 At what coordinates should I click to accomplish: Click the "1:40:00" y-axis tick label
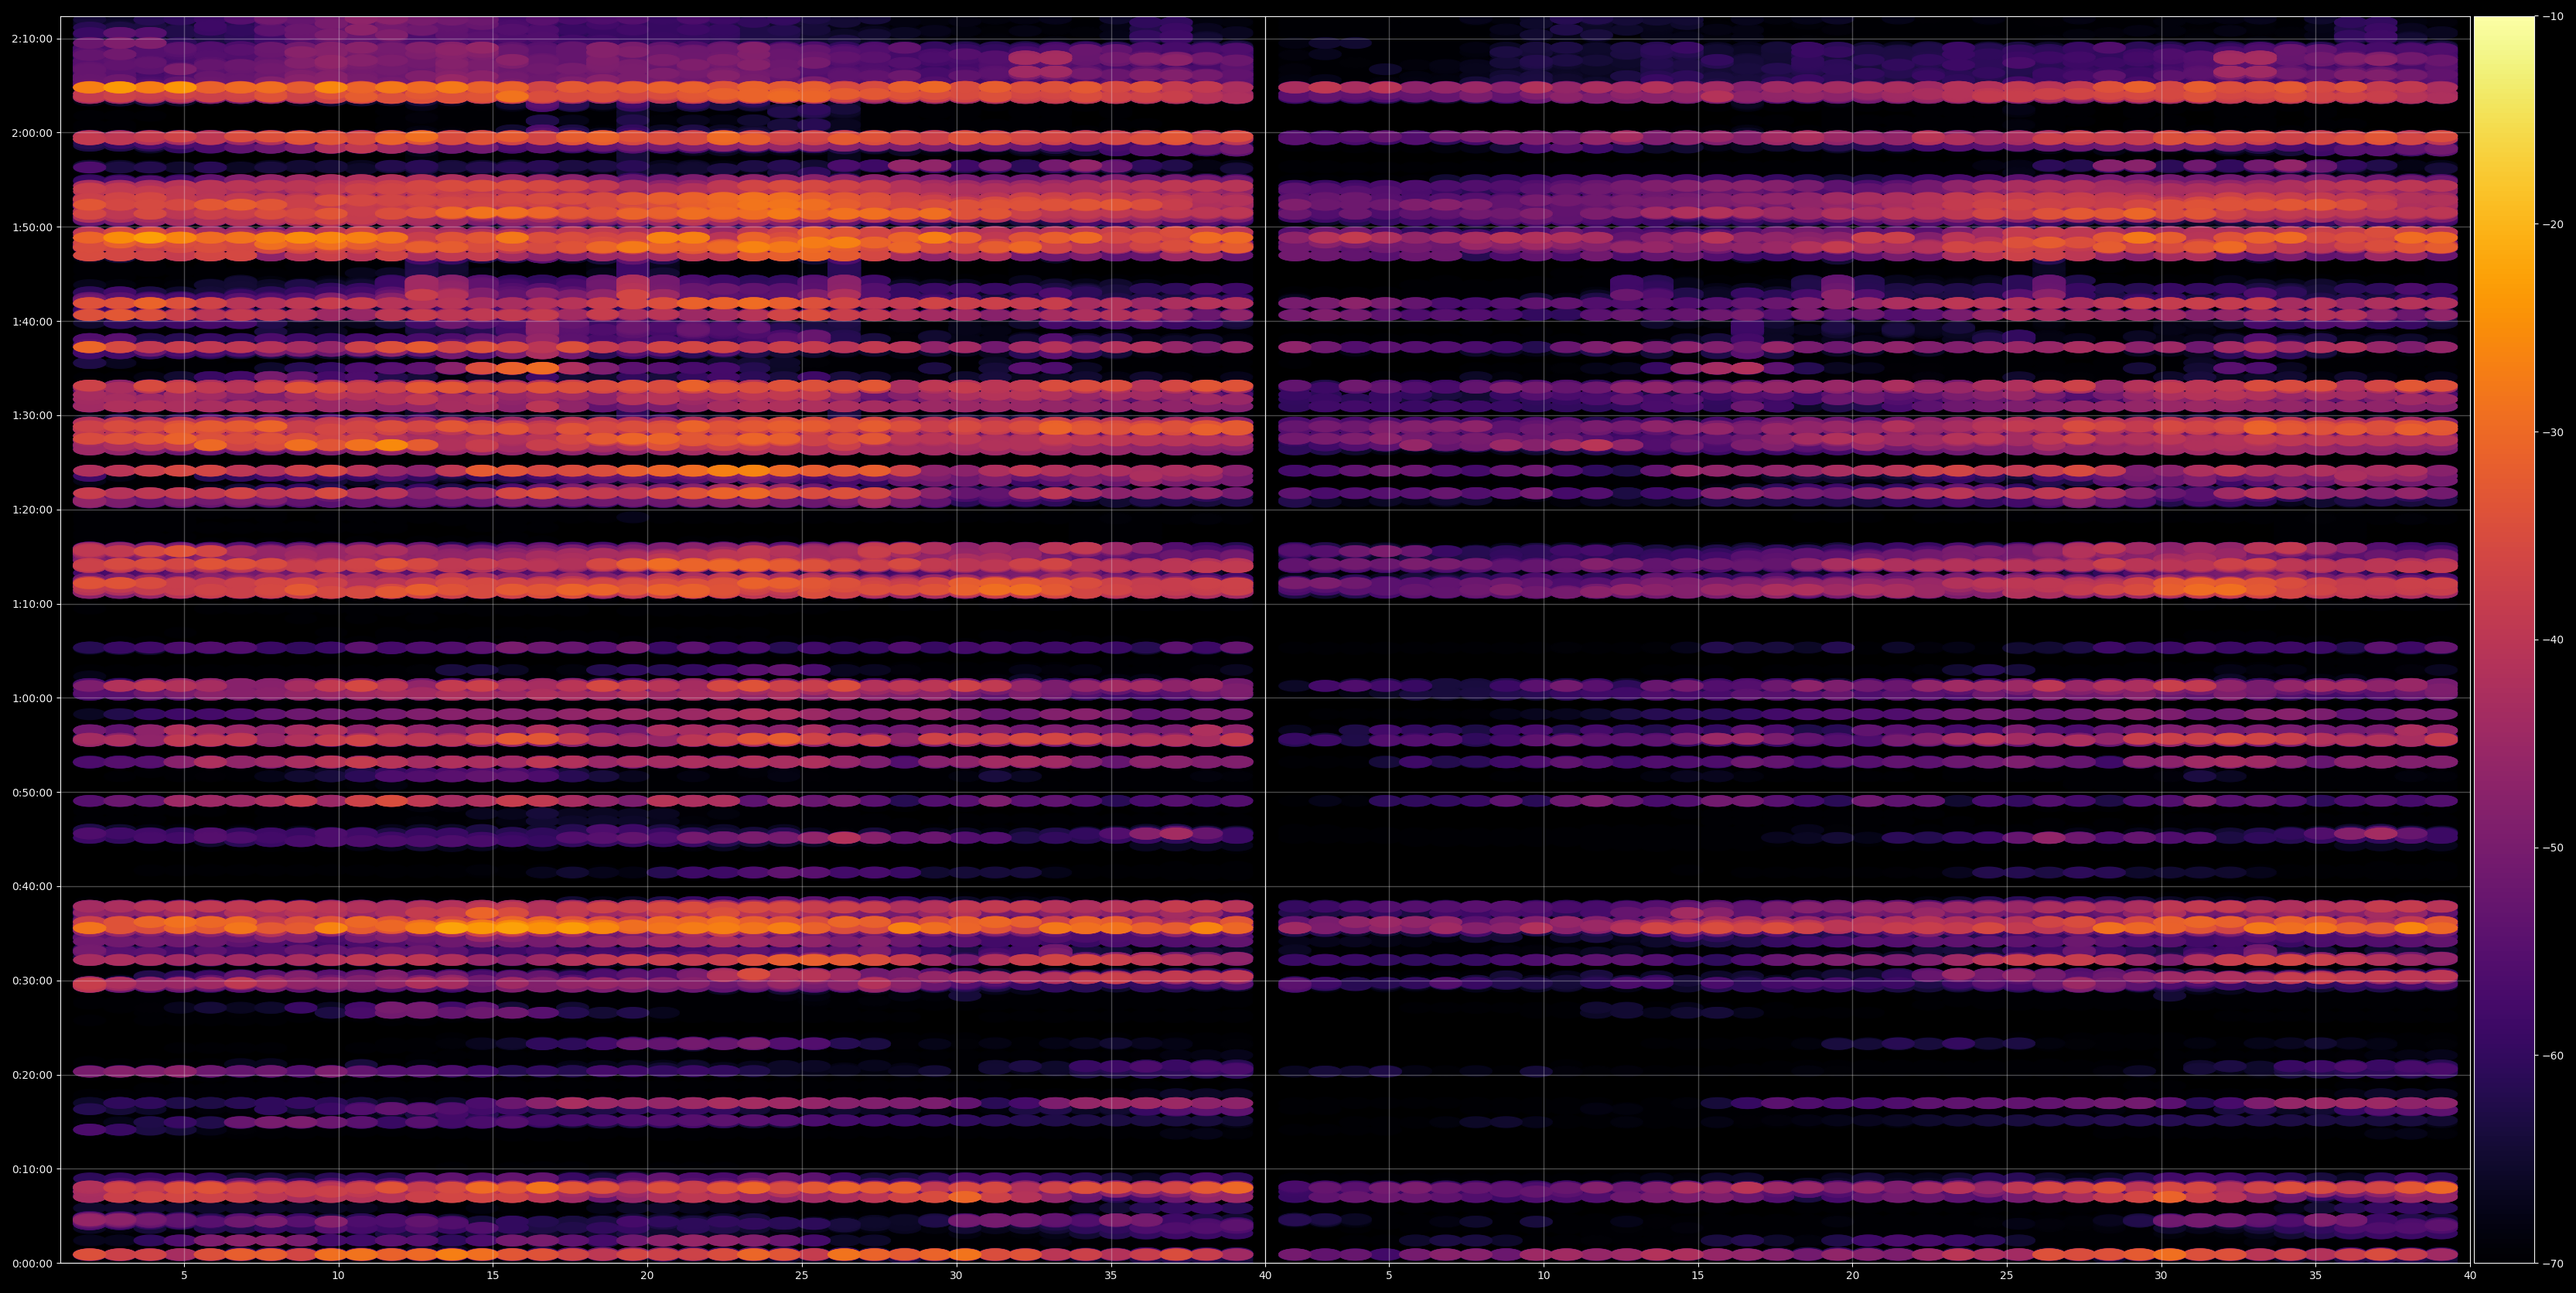click(x=32, y=321)
